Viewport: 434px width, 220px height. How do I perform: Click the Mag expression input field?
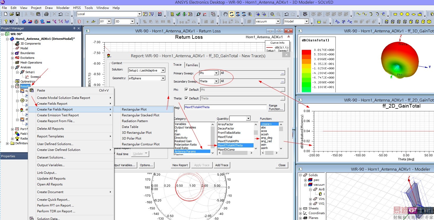point(225,107)
